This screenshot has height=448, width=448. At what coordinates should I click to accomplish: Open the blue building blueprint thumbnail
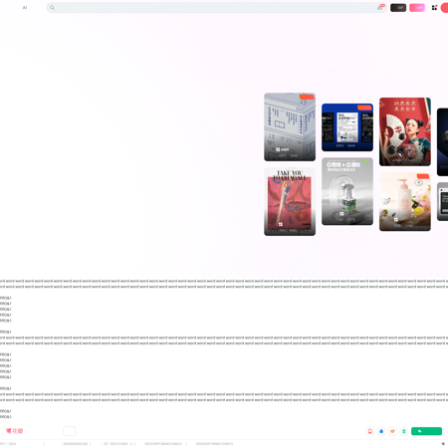point(290,126)
